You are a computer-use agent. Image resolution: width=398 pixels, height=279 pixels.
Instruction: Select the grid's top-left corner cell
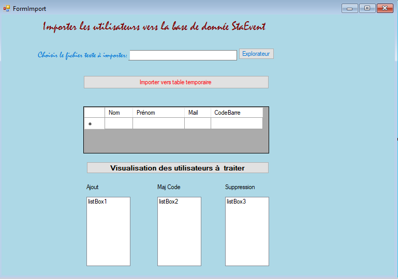pyautogui.click(x=94, y=113)
